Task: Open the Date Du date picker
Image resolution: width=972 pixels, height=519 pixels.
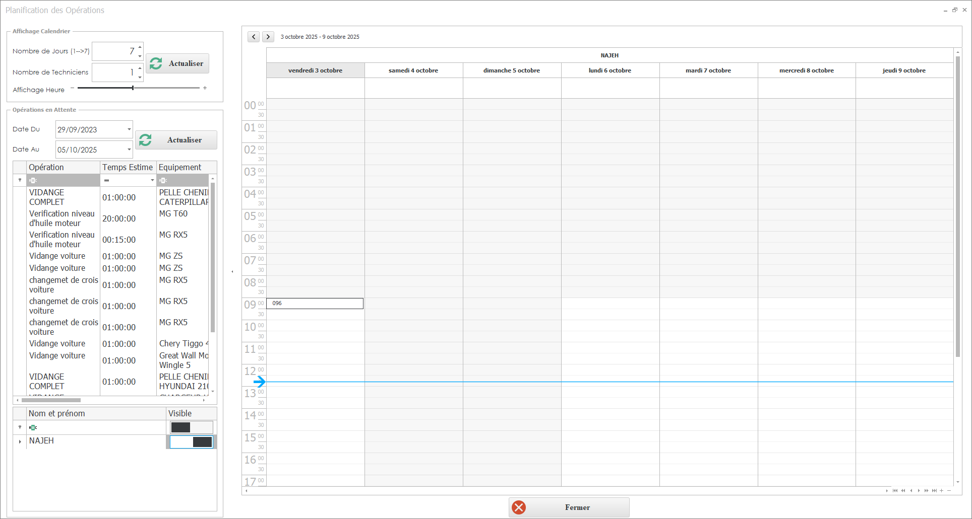Action: click(129, 129)
